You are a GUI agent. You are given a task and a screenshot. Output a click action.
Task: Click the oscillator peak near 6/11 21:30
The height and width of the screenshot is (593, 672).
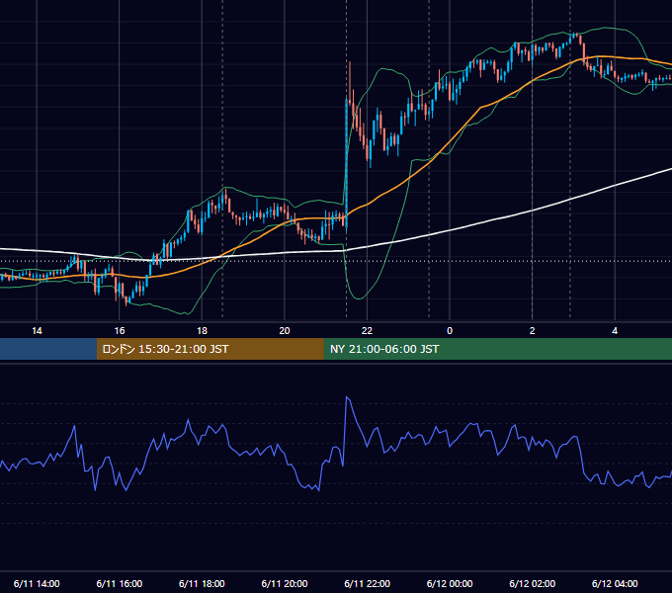(x=347, y=397)
